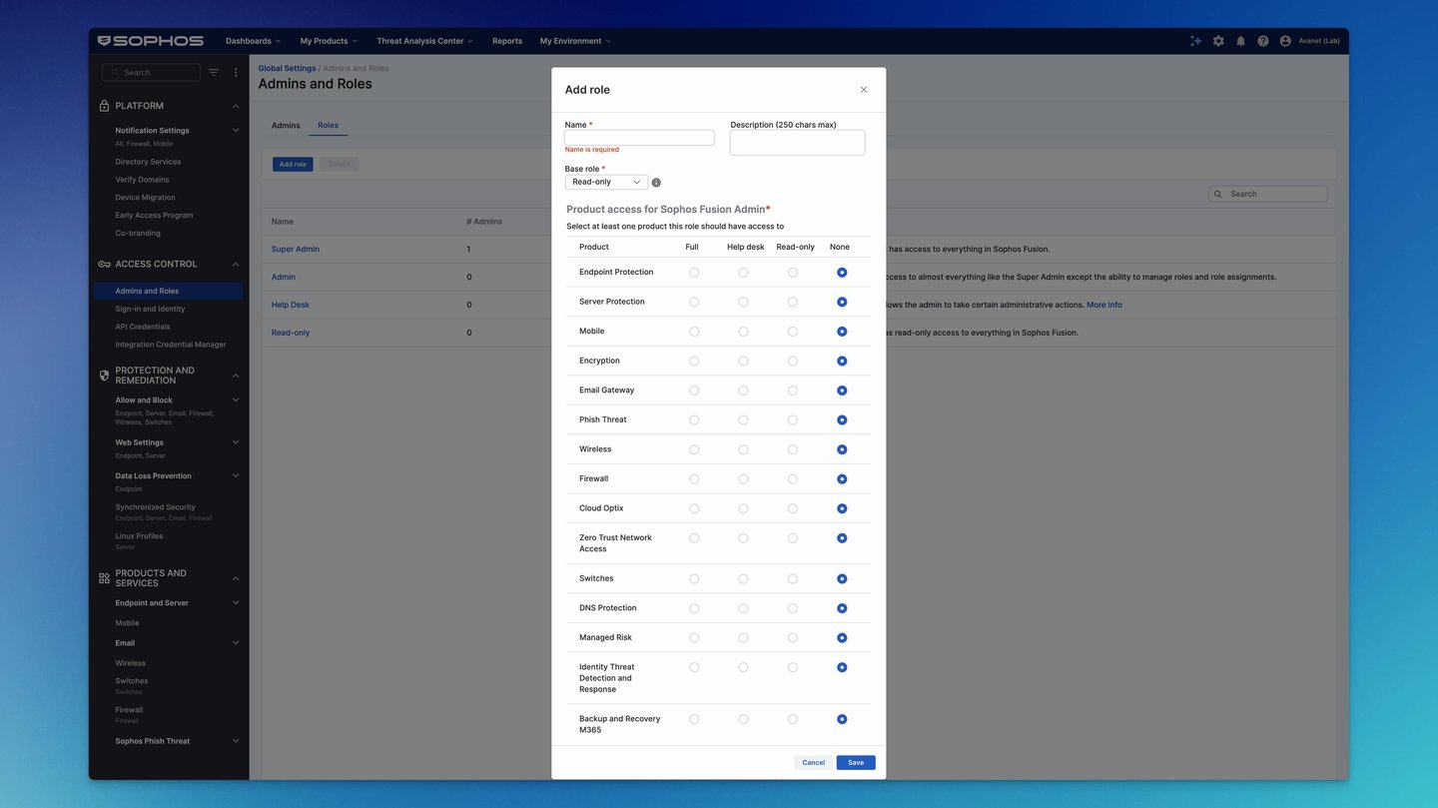Expand Allow and Block section
The width and height of the screenshot is (1438, 808).
(x=236, y=401)
